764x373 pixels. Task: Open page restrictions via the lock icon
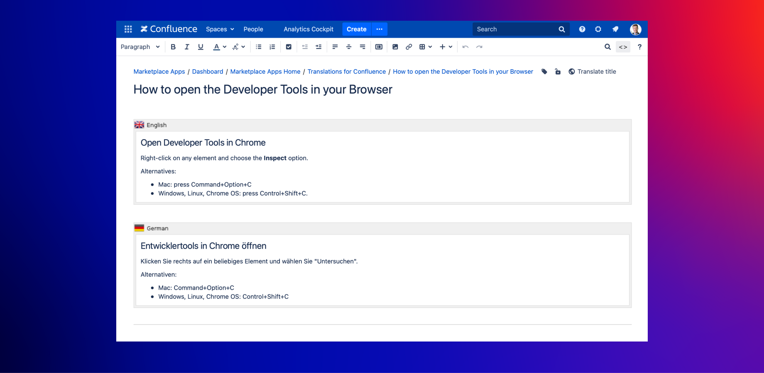[558, 72]
